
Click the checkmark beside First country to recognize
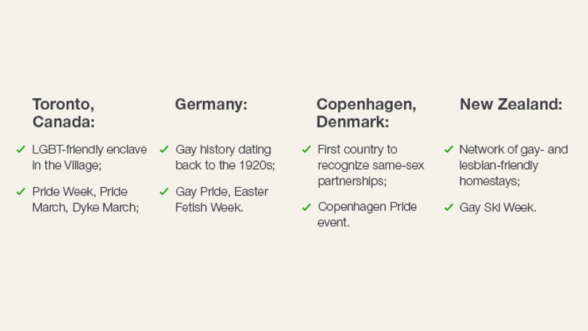(307, 149)
